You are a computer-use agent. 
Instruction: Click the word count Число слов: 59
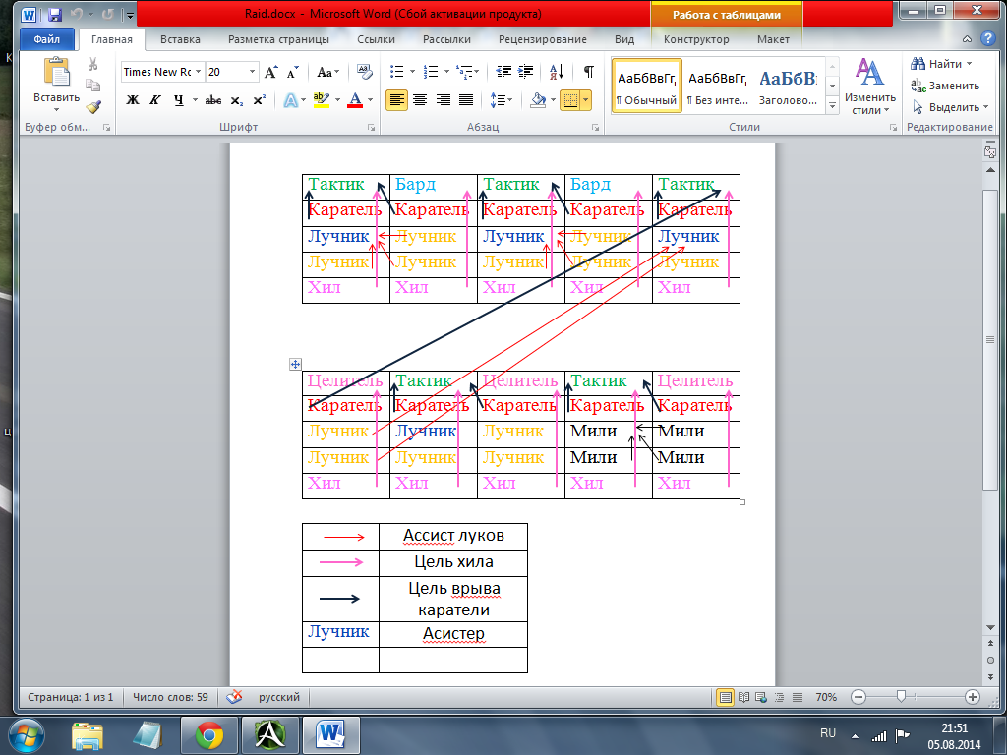tap(170, 697)
